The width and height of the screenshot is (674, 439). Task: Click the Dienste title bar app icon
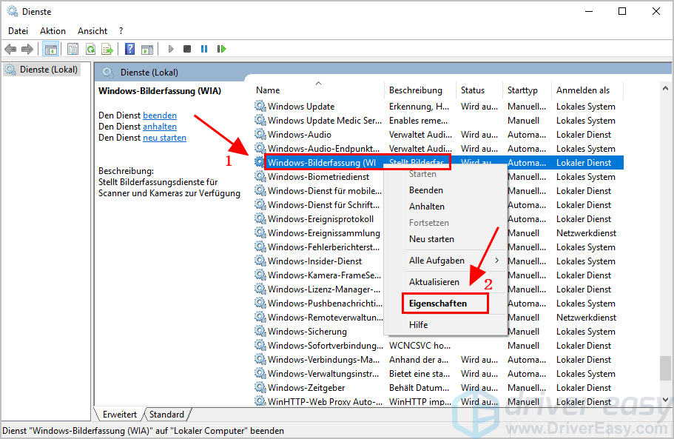(x=13, y=12)
